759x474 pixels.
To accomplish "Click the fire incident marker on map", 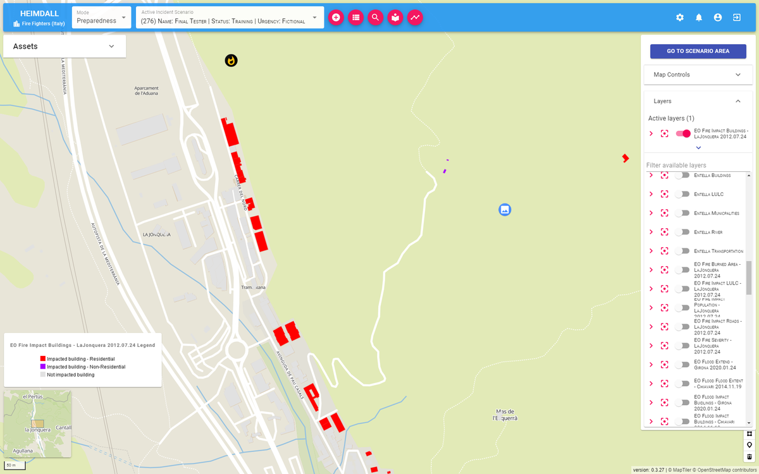I will 231,61.
